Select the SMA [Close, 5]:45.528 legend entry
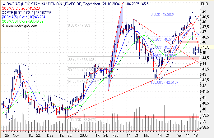 coord(23,8)
